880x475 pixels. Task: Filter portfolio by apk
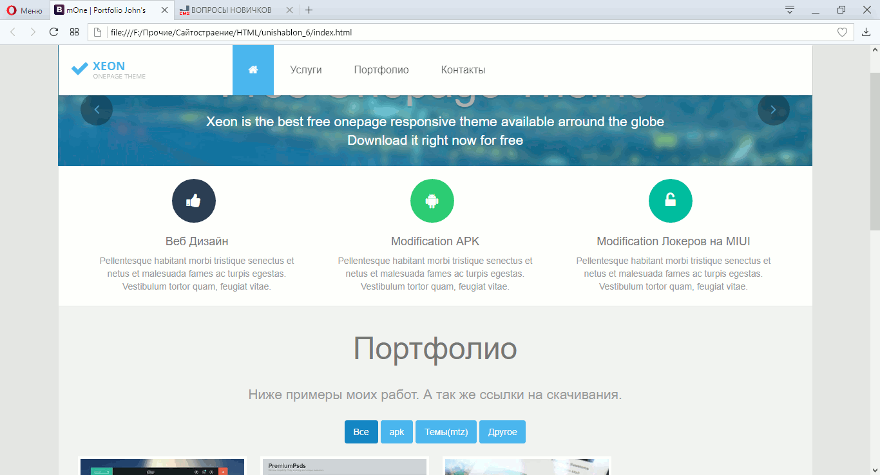click(397, 432)
